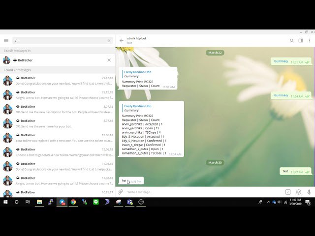Toggle the chat info side panel
Screen dimensions: 315x236
[301, 40]
